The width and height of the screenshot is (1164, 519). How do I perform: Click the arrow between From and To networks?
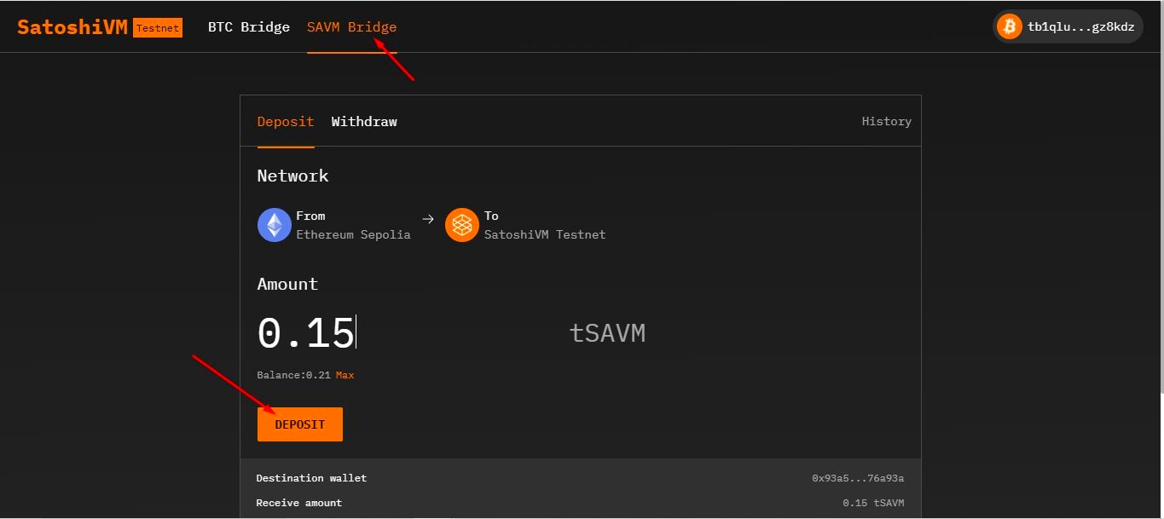coord(428,219)
